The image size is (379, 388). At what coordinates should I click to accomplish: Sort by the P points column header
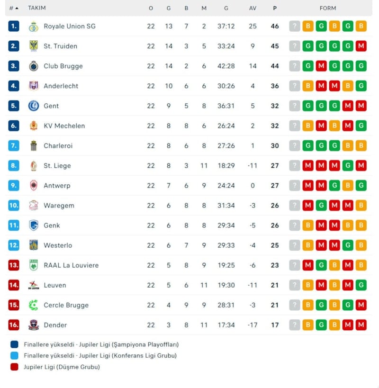point(275,8)
